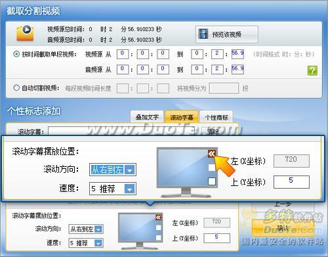This screenshot has height=257, width=328.
Task: Click the 音频源 end second field showing 56.9
Action: click(x=237, y=70)
